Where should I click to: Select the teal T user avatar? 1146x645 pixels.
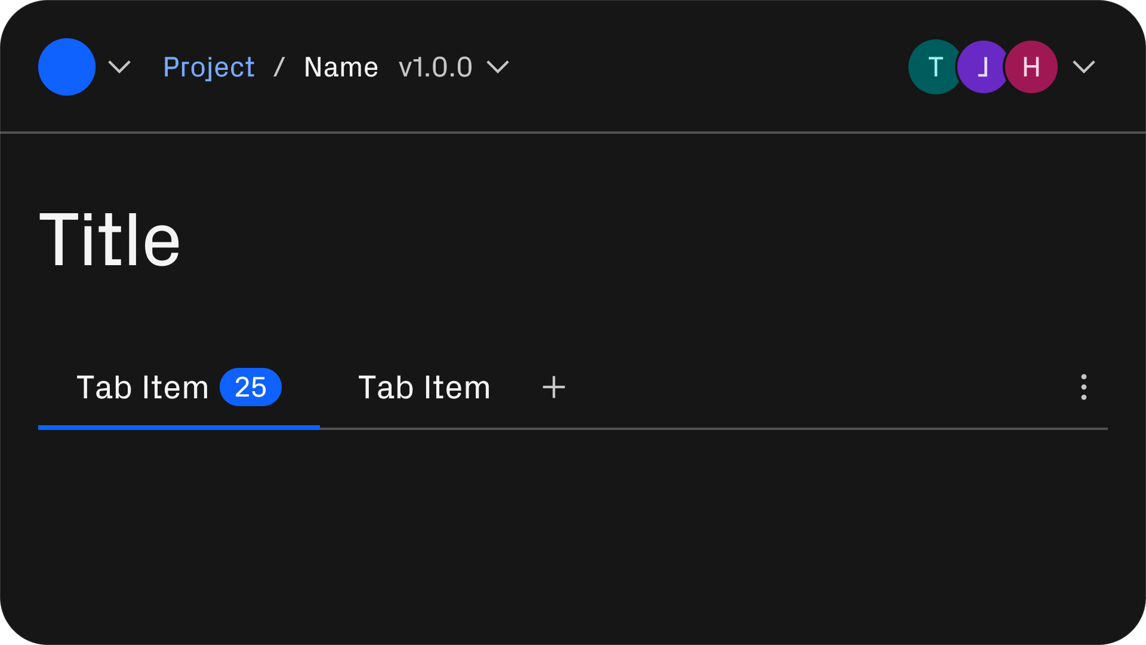pyautogui.click(x=935, y=67)
